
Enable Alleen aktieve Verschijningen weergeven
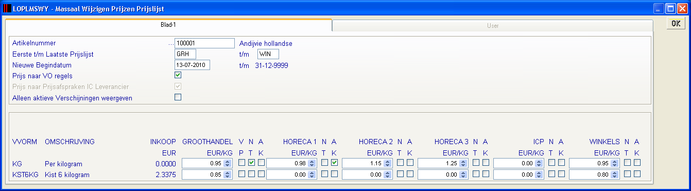pyautogui.click(x=178, y=97)
